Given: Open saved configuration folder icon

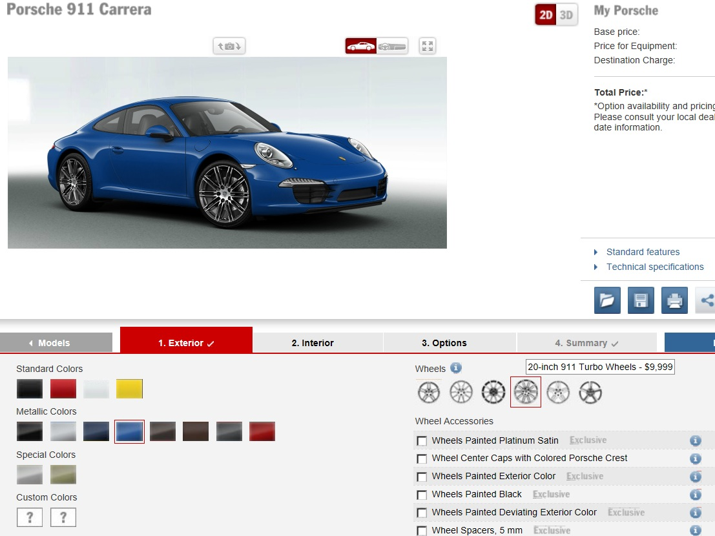Looking at the screenshot, I should pyautogui.click(x=607, y=300).
